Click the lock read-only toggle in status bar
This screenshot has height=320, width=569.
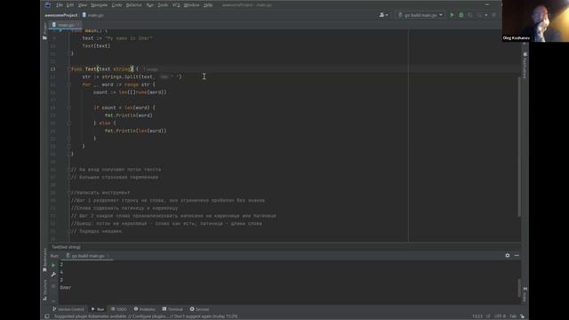523,316
